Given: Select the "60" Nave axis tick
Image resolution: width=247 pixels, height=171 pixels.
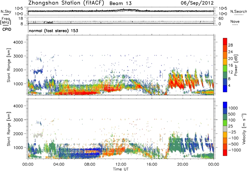Looking at the screenshot, I should (x=221, y=19).
